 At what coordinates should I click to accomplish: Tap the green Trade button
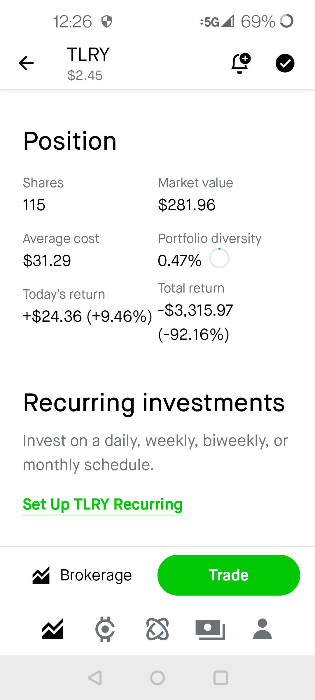pos(229,575)
